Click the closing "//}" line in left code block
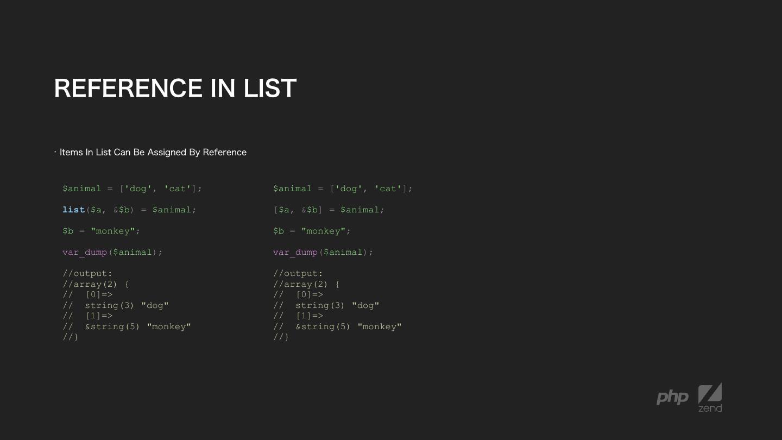This screenshot has height=440, width=782. (71, 337)
